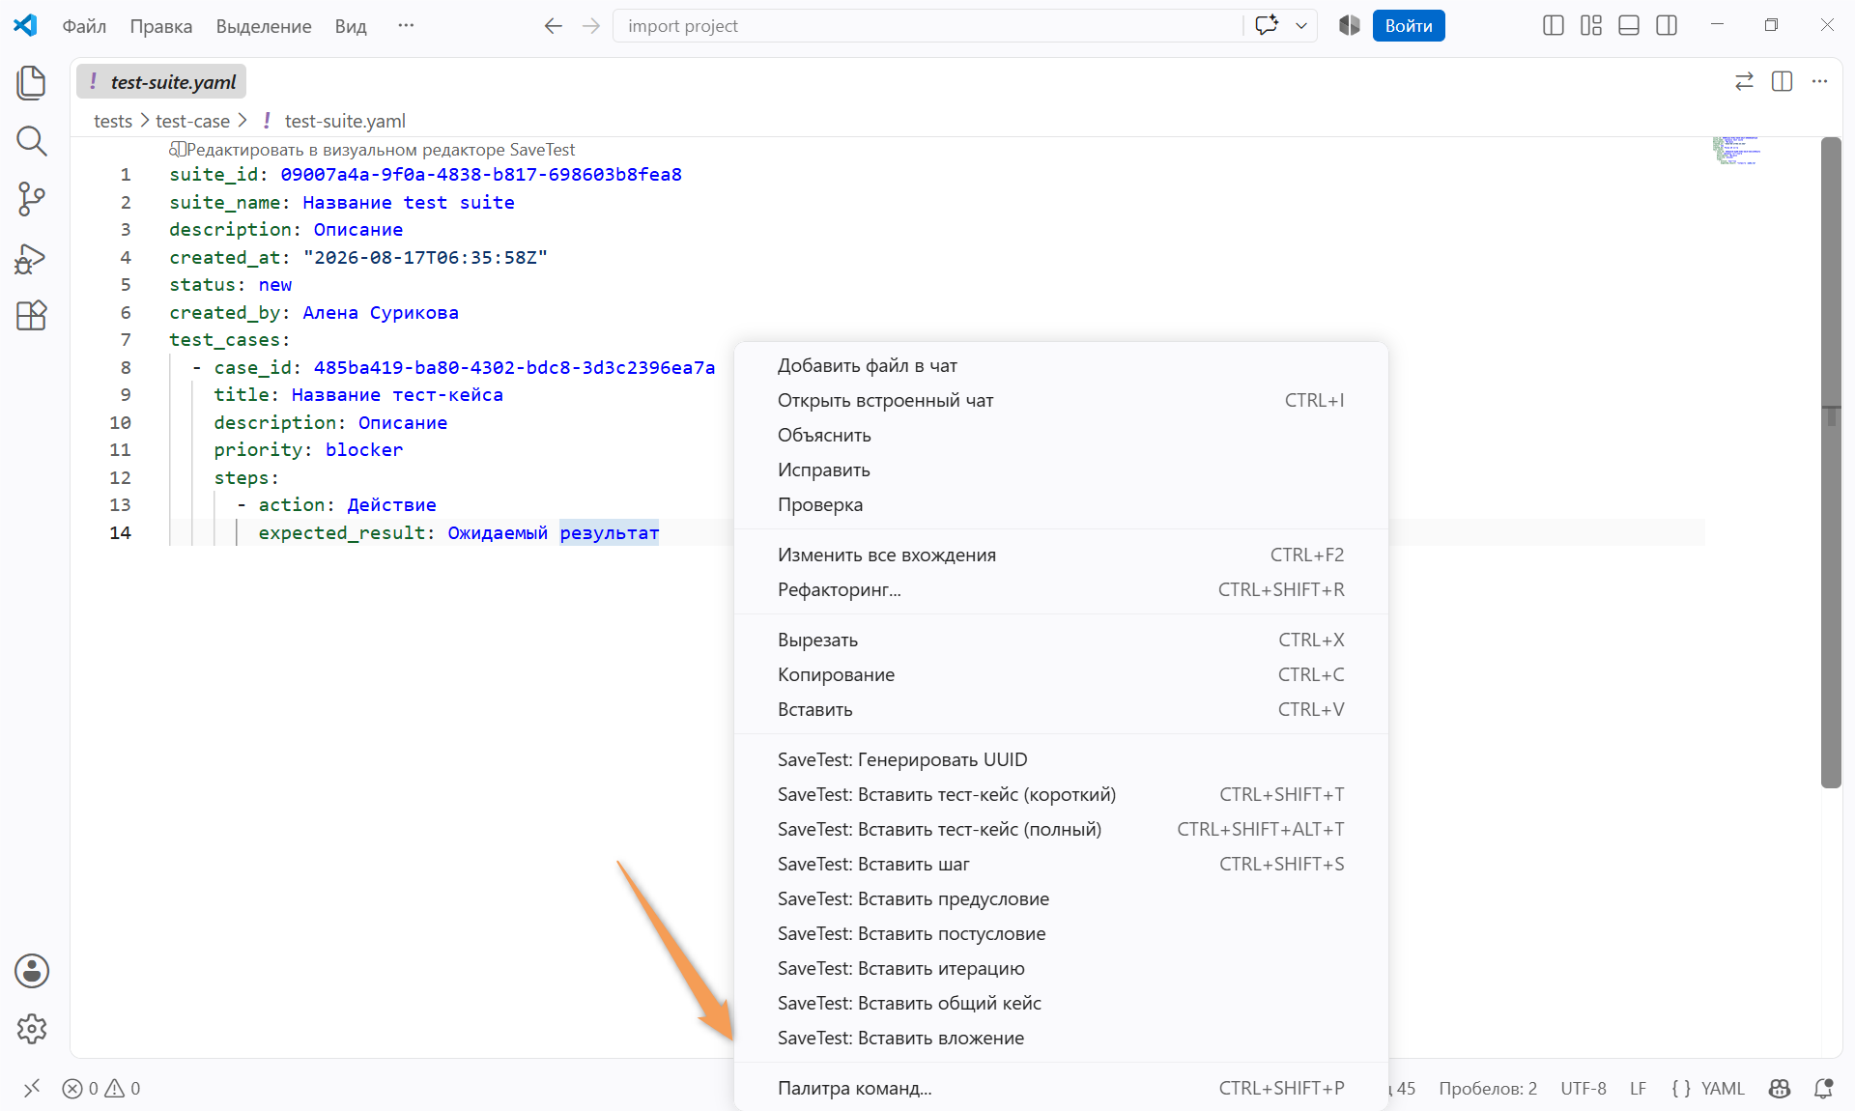This screenshot has width=1855, height=1111.
Task: Open the Manage gear menu
Action: coord(32,1029)
